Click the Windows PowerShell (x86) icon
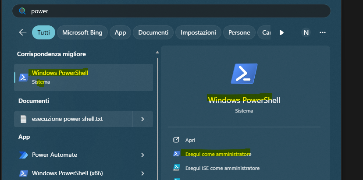Viewport: 363px width, 180px height. (24, 173)
